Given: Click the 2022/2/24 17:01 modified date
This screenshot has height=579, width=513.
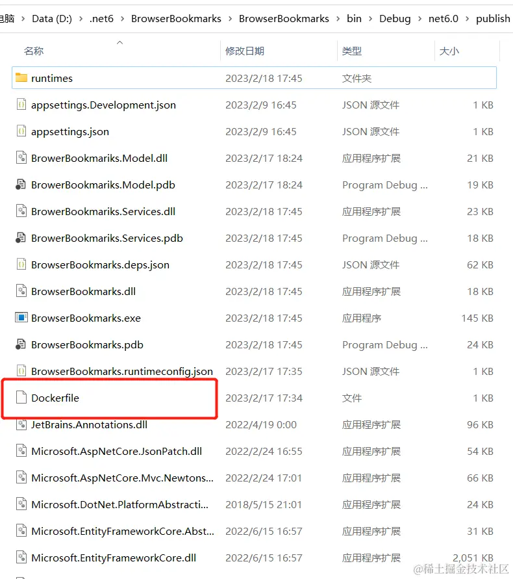Looking at the screenshot, I should [264, 478].
